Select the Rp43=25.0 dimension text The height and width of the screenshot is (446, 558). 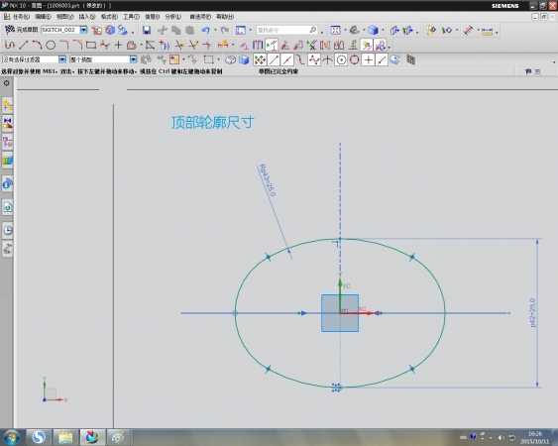point(268,179)
